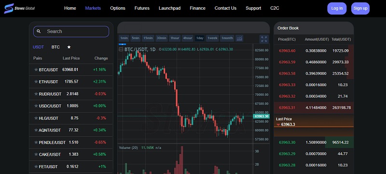
Task: Open Contact Us page
Action: (x=225, y=8)
